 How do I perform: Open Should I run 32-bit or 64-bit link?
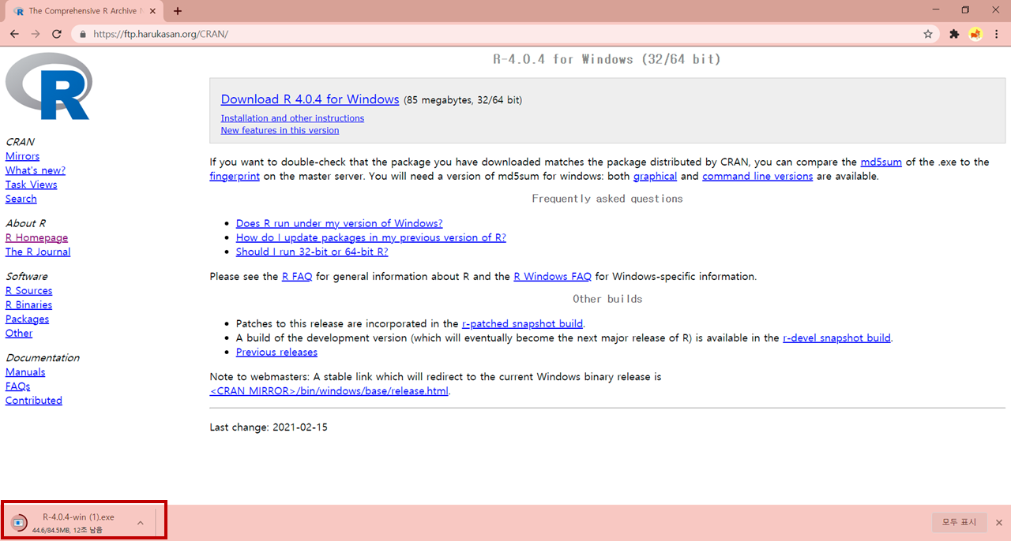coord(312,252)
